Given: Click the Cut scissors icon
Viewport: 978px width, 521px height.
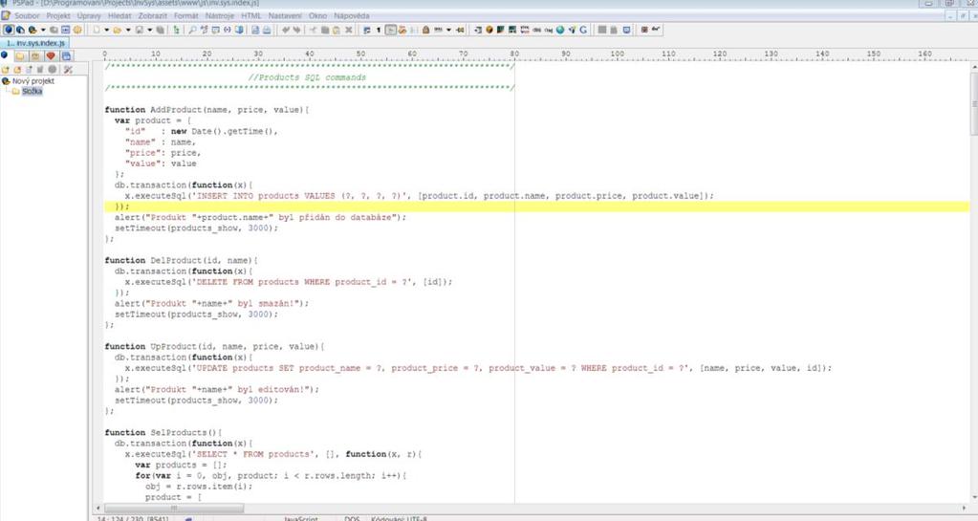Looking at the screenshot, I should click(314, 30).
